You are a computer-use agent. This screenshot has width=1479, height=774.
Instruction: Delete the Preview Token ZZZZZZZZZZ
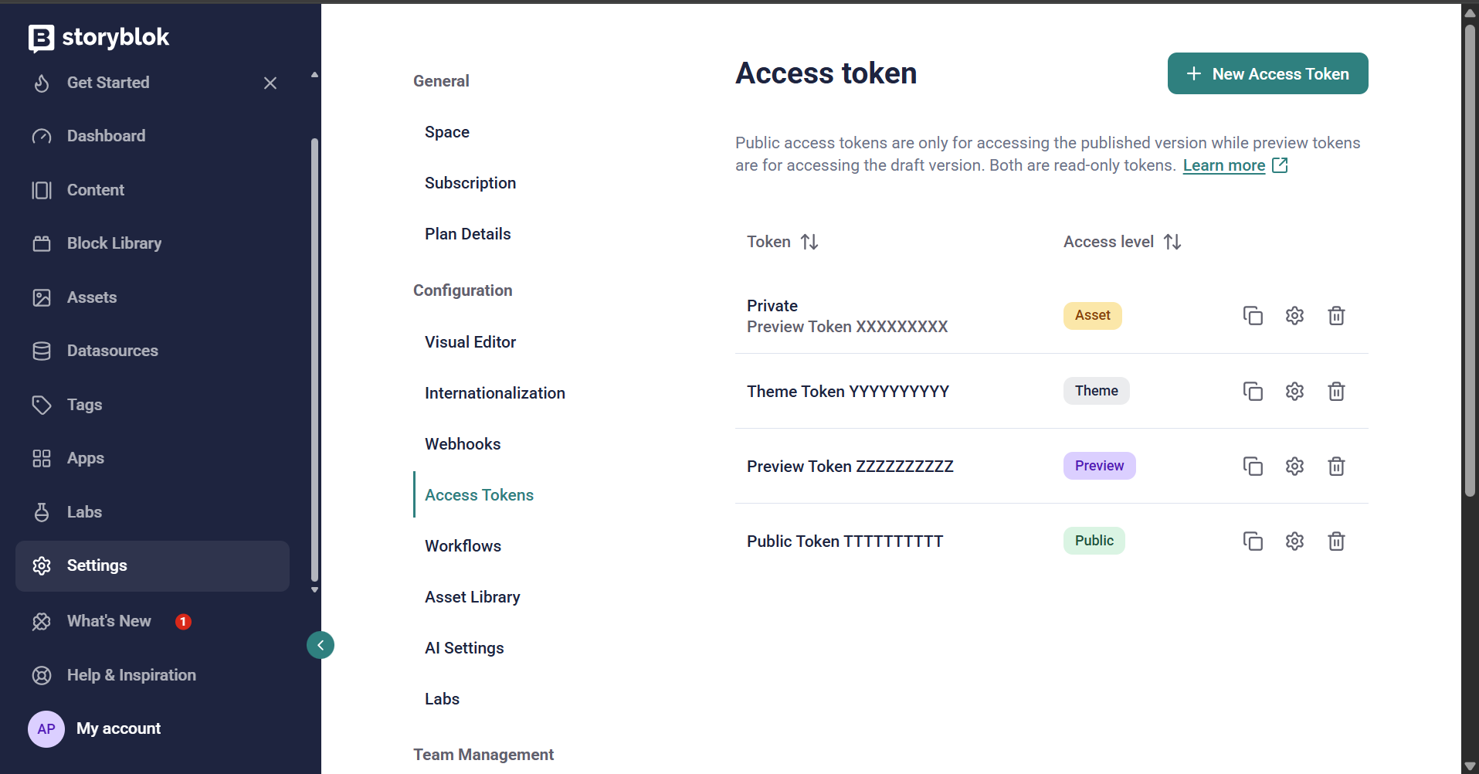(1336, 466)
